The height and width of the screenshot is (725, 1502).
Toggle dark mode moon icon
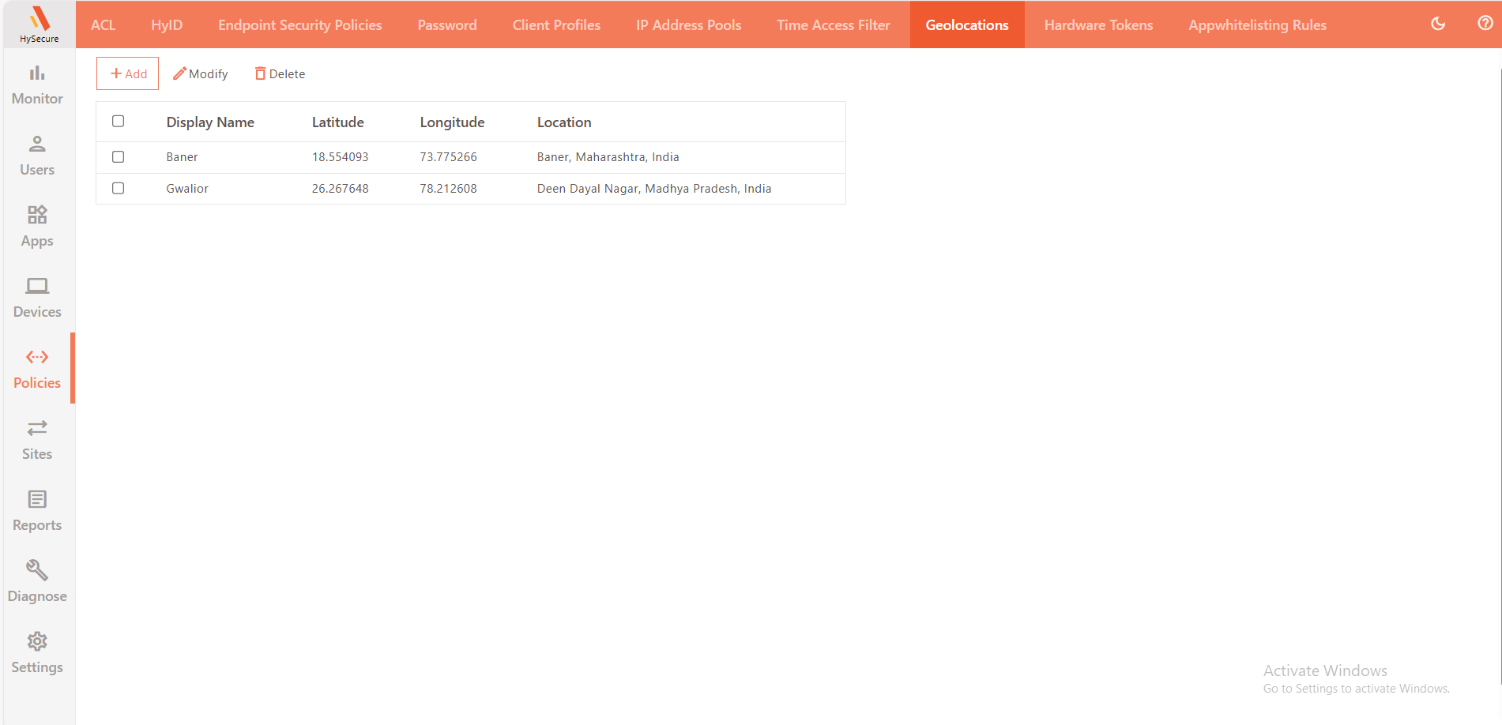click(1438, 24)
